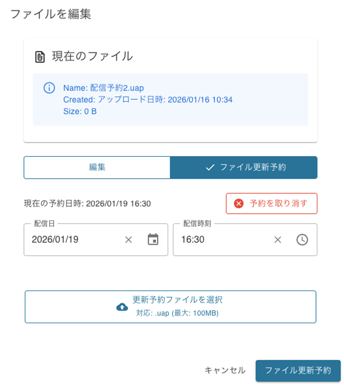Click the キャンセル button
The image size is (344, 387).
(225, 371)
